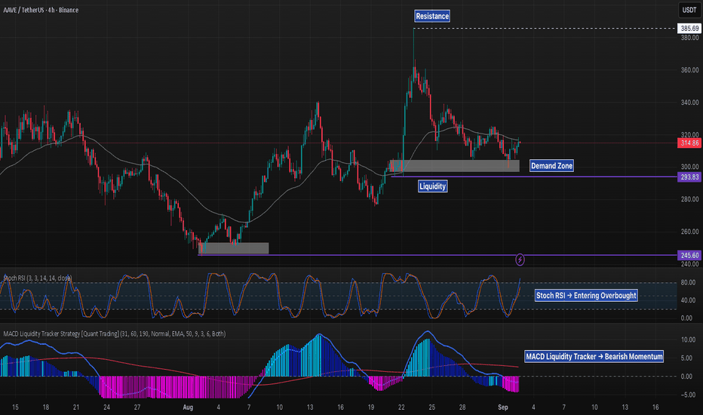Click the 360.00 price axis value
The image size is (703, 415).
[689, 70]
